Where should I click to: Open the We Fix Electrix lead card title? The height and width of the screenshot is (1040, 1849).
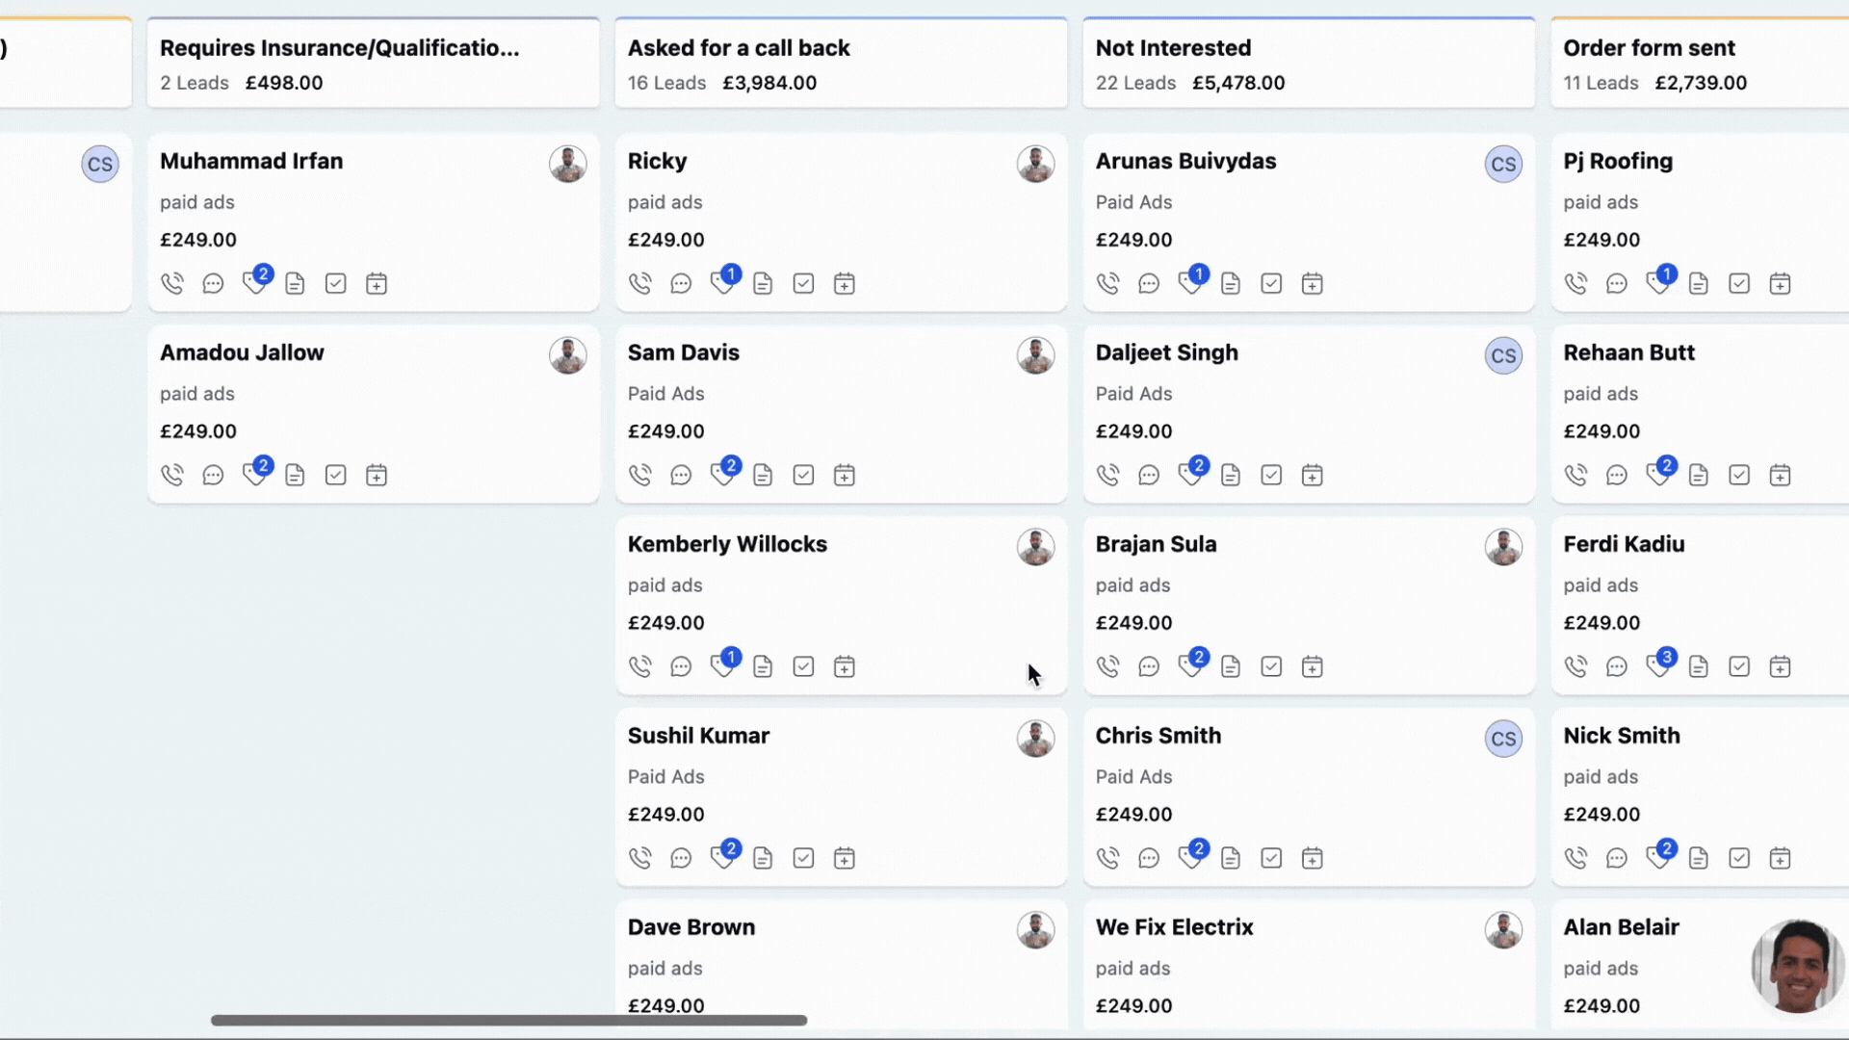[x=1174, y=927]
